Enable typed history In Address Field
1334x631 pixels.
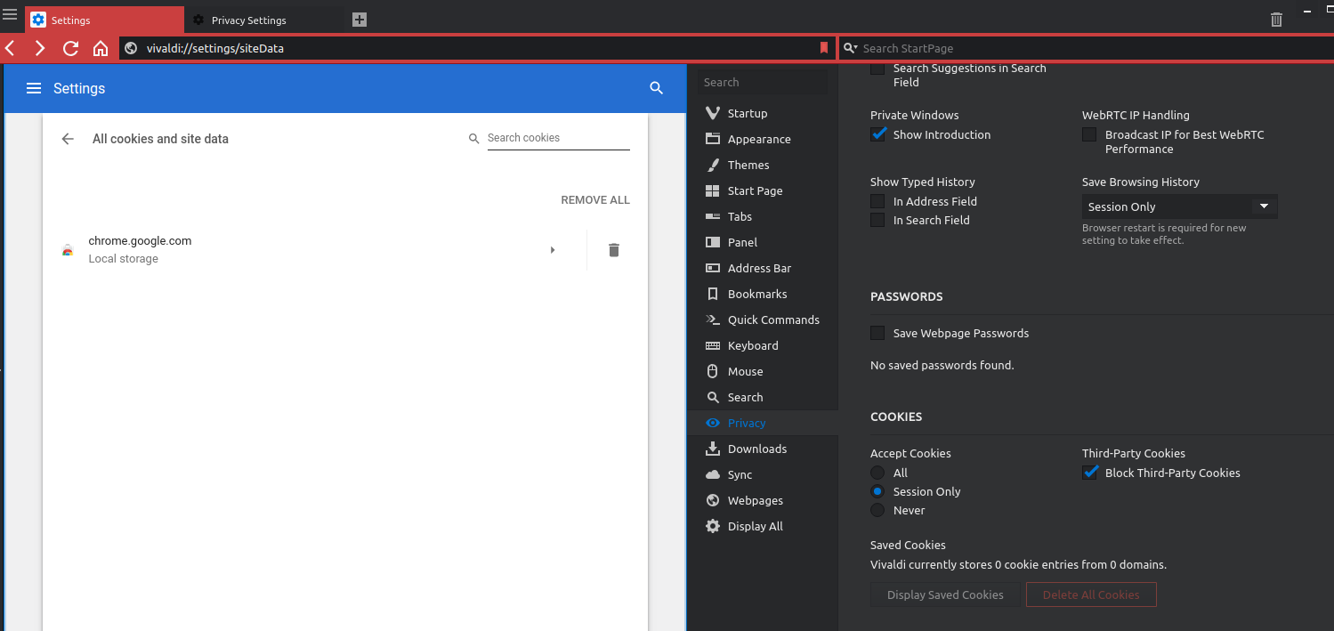point(877,201)
